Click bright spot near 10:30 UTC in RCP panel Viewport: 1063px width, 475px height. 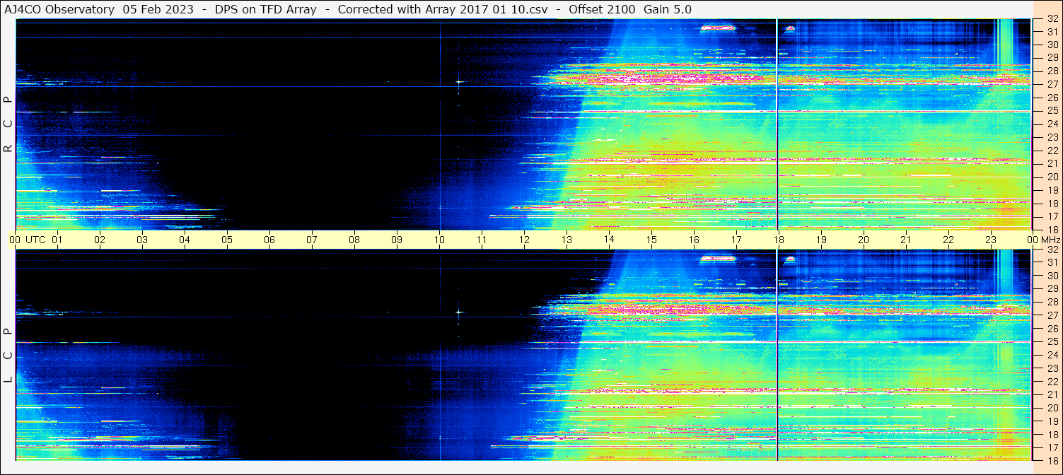[x=458, y=81]
